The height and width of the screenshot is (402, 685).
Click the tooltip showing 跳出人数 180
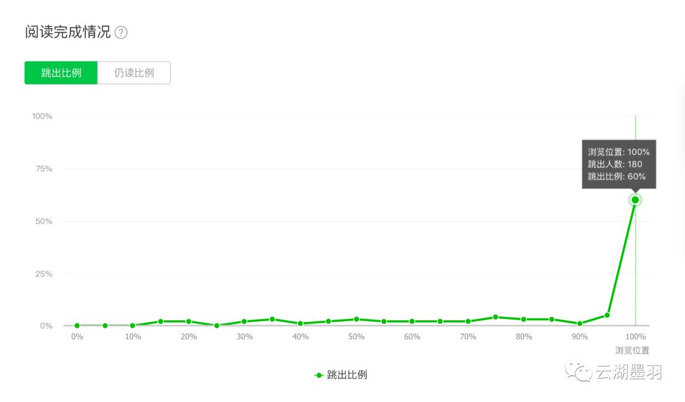pyautogui.click(x=618, y=164)
